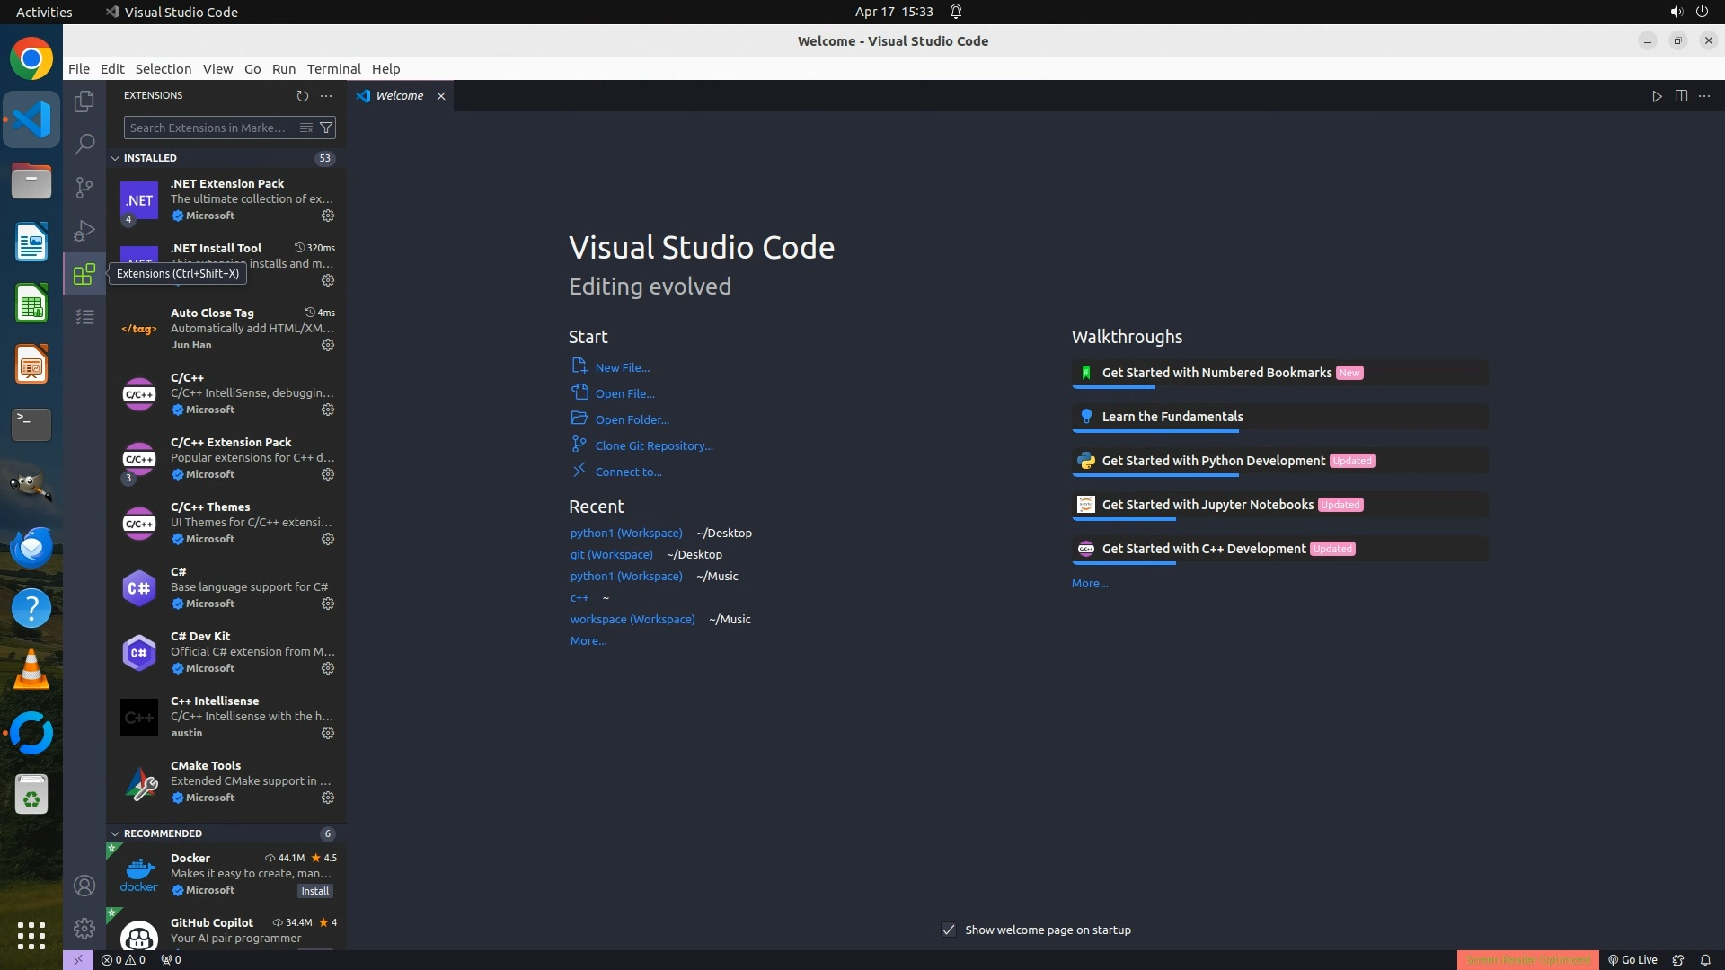Open Source Control view

[84, 187]
